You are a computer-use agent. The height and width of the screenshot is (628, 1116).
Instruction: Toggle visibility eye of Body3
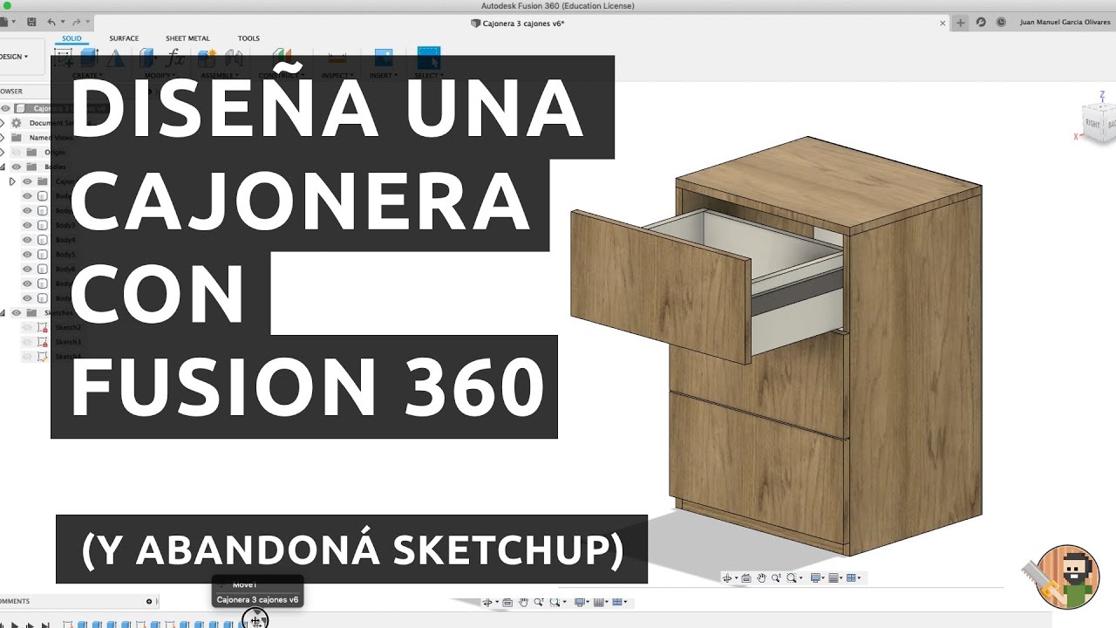point(27,225)
